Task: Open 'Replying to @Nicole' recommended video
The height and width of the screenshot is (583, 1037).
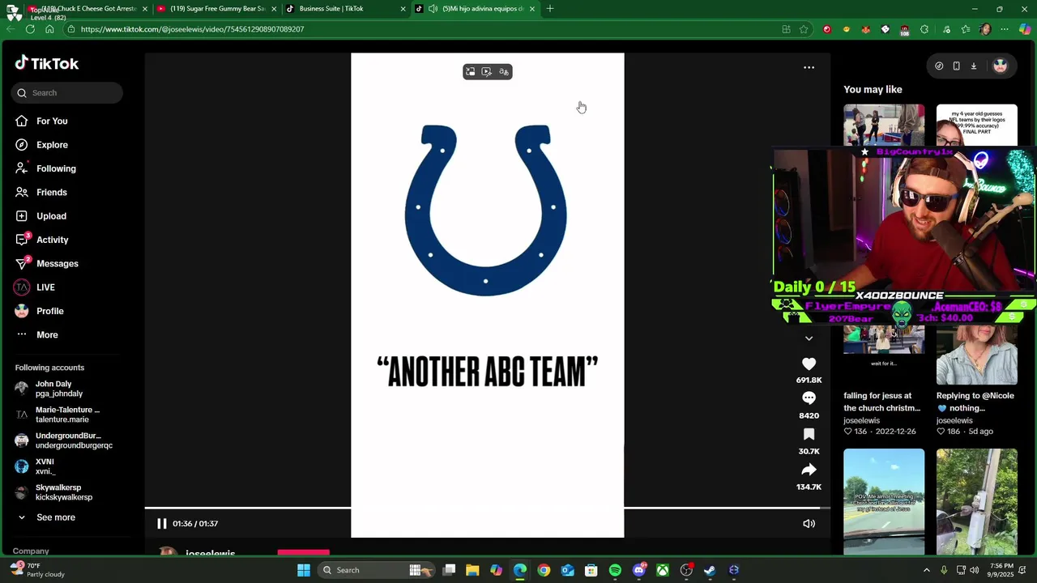Action: 975,402
